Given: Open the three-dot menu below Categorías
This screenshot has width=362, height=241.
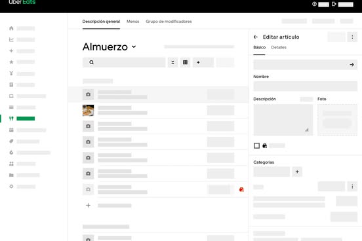Looking at the screenshot, I should click(352, 187).
